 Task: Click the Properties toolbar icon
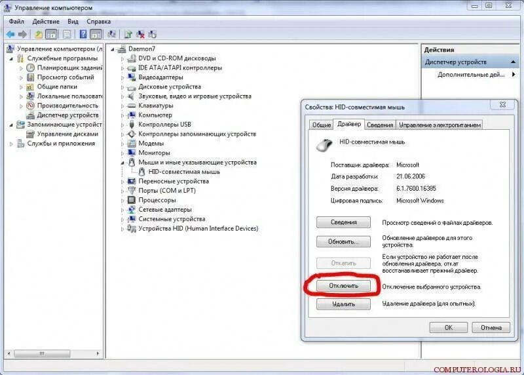tap(67, 34)
